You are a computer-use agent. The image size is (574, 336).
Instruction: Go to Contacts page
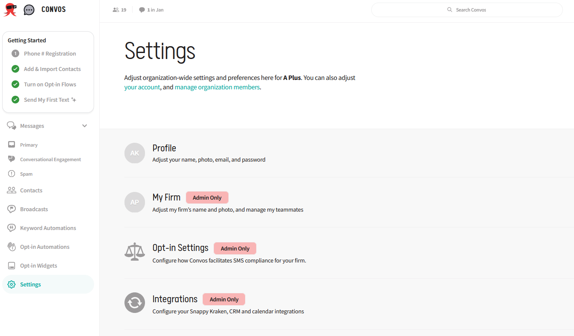(31, 190)
